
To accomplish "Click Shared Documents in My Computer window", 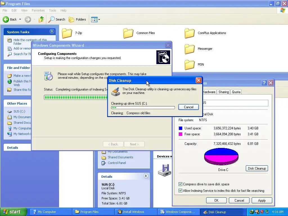I will 120,157.
